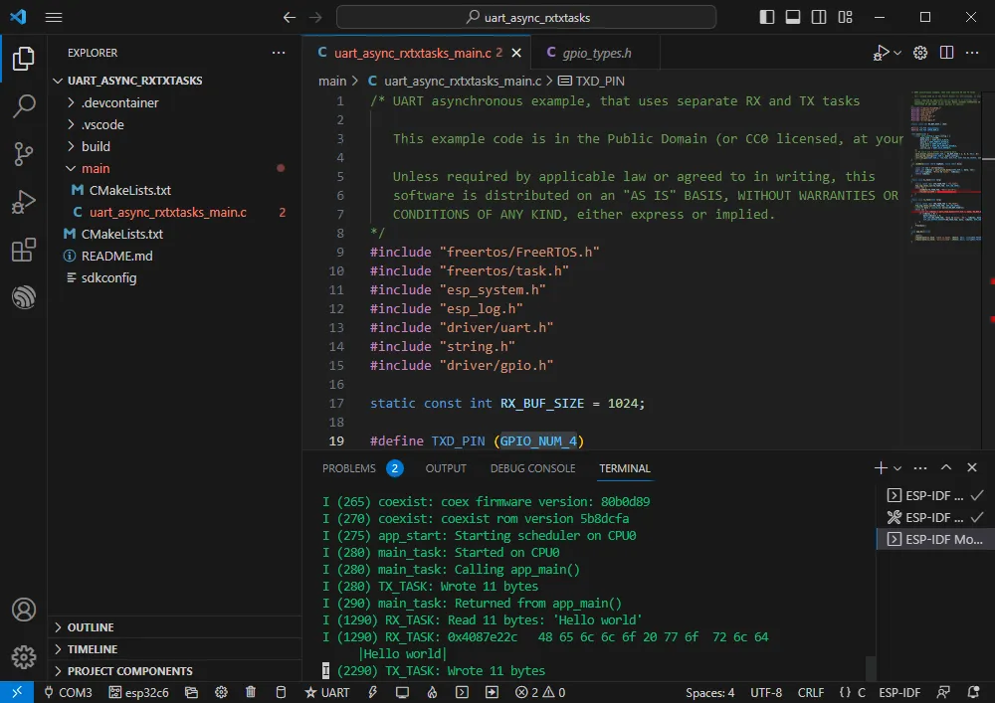Open Extensions view in activity bar
This screenshot has height=703, width=995.
tap(22, 251)
